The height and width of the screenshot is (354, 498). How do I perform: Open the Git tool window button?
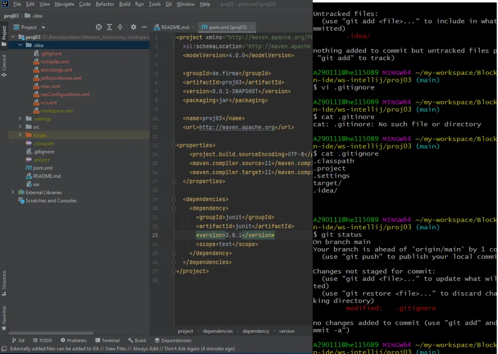point(18,340)
